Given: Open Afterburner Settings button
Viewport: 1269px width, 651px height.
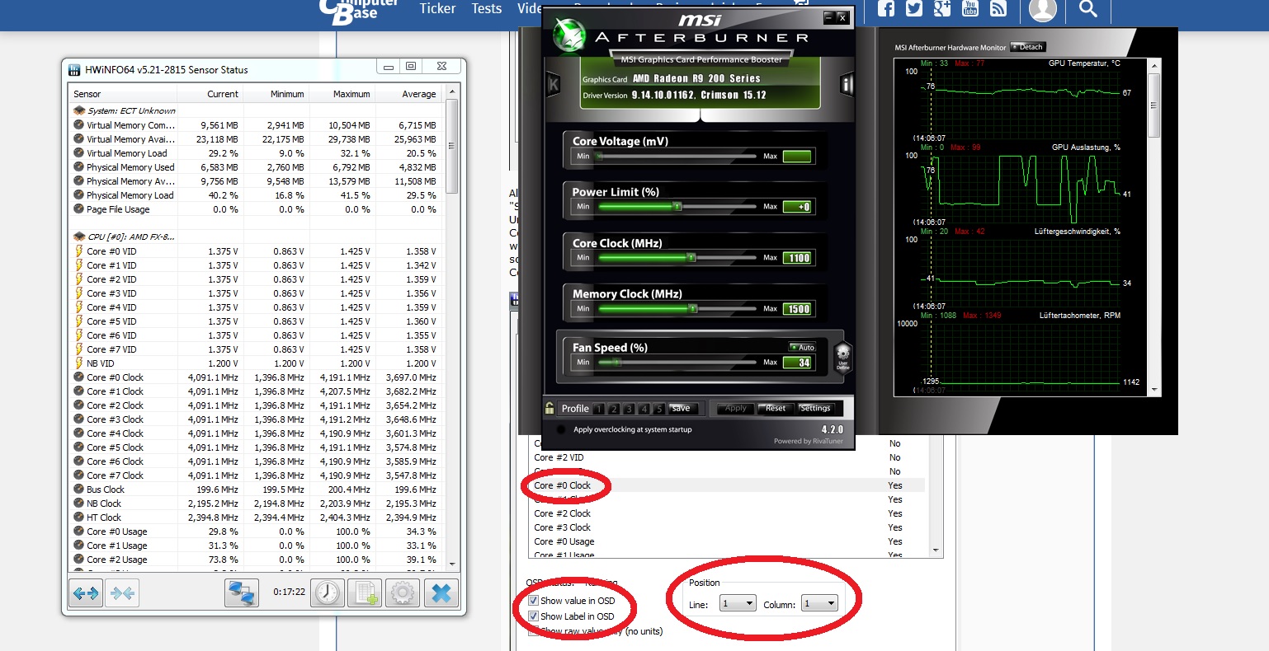Looking at the screenshot, I should pyautogui.click(x=815, y=409).
